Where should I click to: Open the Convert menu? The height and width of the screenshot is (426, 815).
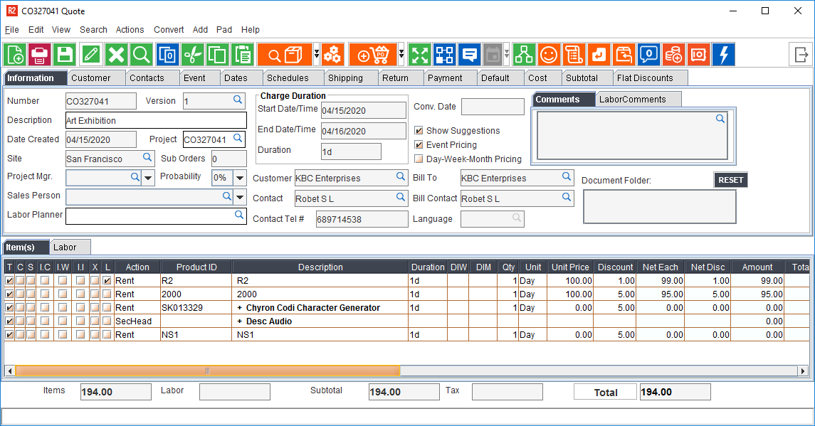169,30
